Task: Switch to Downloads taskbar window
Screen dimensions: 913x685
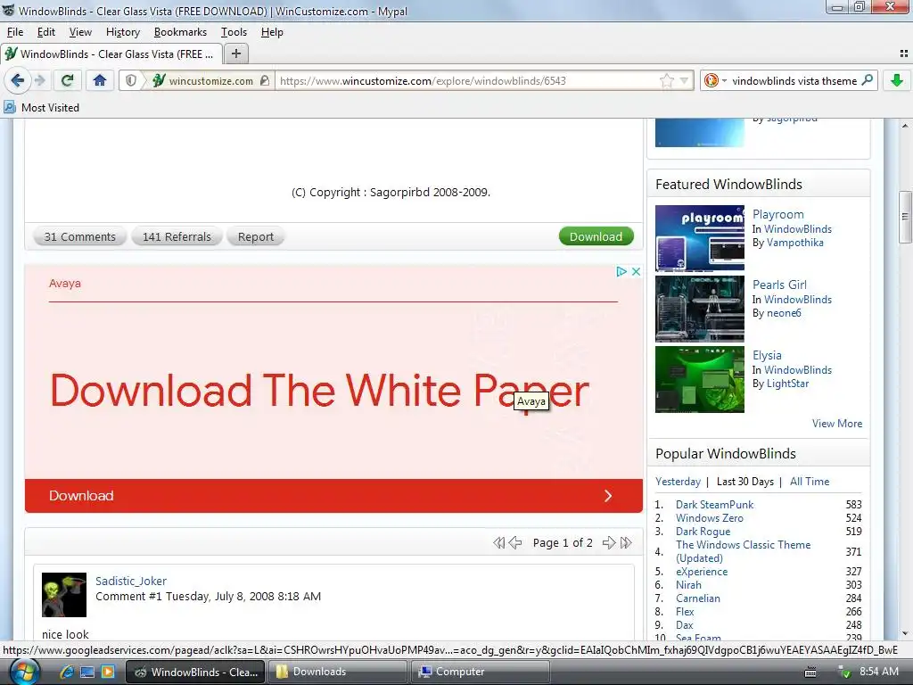Action: [340, 672]
